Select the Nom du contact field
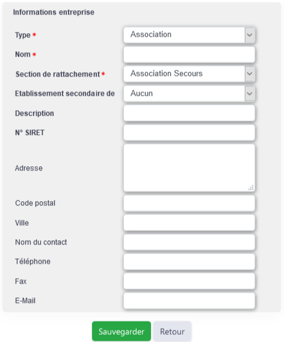This screenshot has height=342, width=284. [189, 242]
